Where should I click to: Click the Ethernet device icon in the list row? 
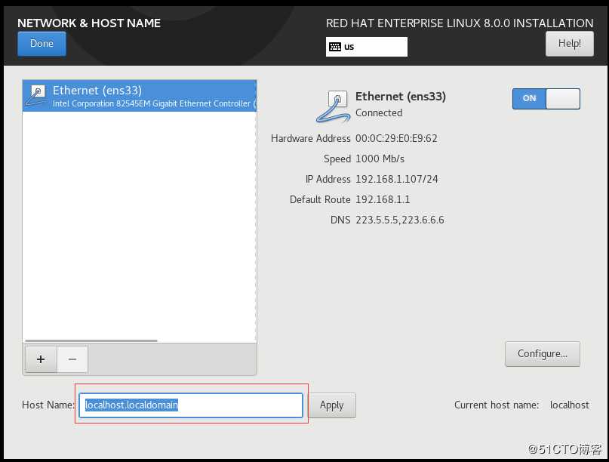[36, 96]
